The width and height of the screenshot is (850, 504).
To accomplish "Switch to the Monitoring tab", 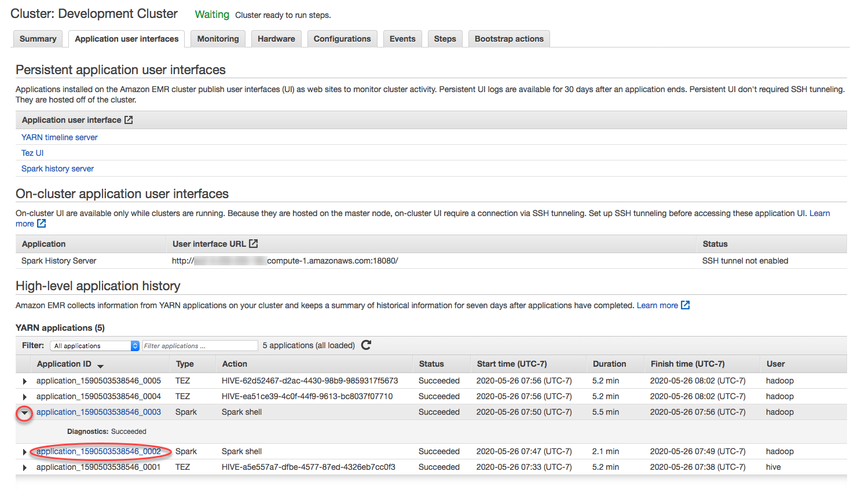I will coord(218,39).
